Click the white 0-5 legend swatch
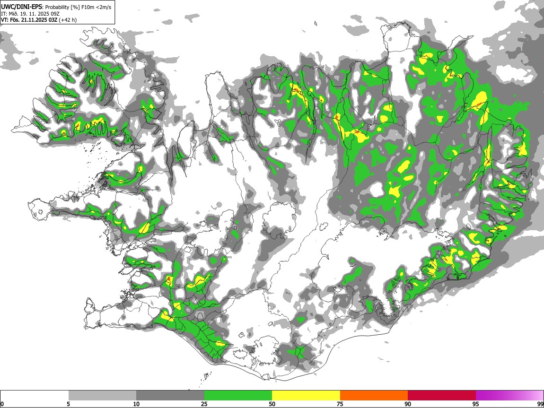This screenshot has height=408, width=544. [x=35, y=395]
